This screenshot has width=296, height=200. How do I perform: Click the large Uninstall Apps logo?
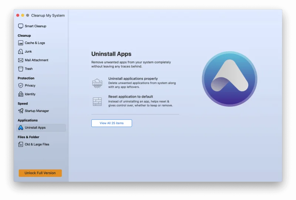(229, 79)
